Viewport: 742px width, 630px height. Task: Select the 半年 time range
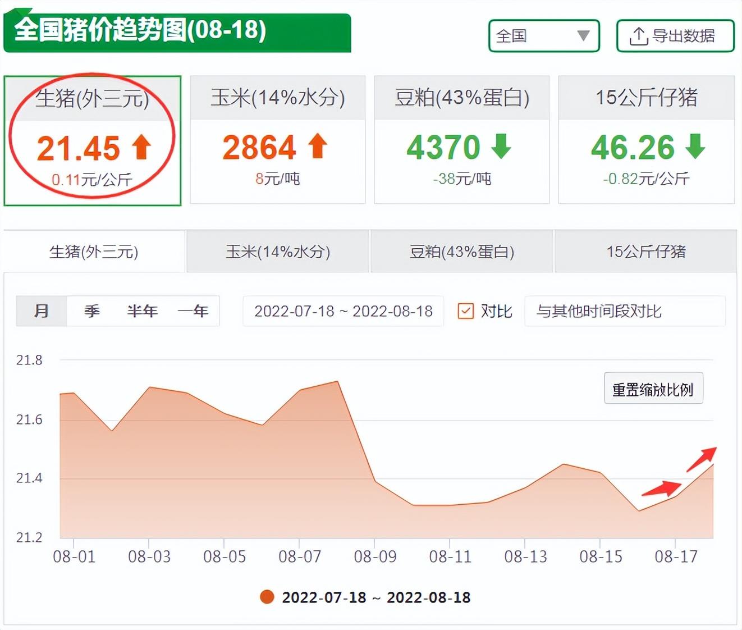pos(143,311)
